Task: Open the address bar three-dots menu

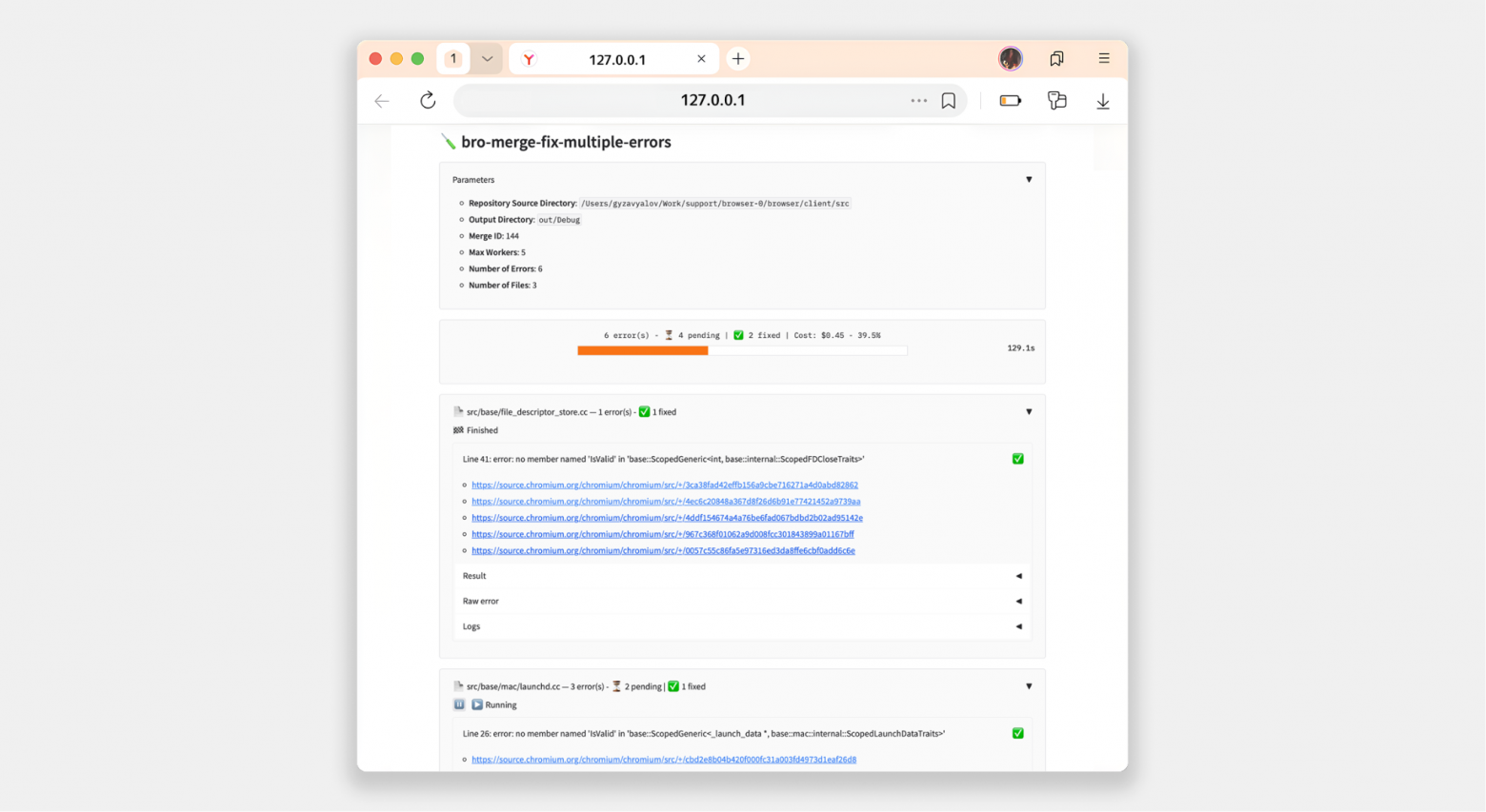Action: click(x=918, y=100)
